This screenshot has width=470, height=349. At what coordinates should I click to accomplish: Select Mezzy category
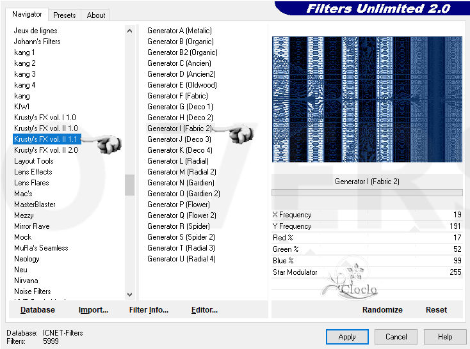tap(24, 215)
